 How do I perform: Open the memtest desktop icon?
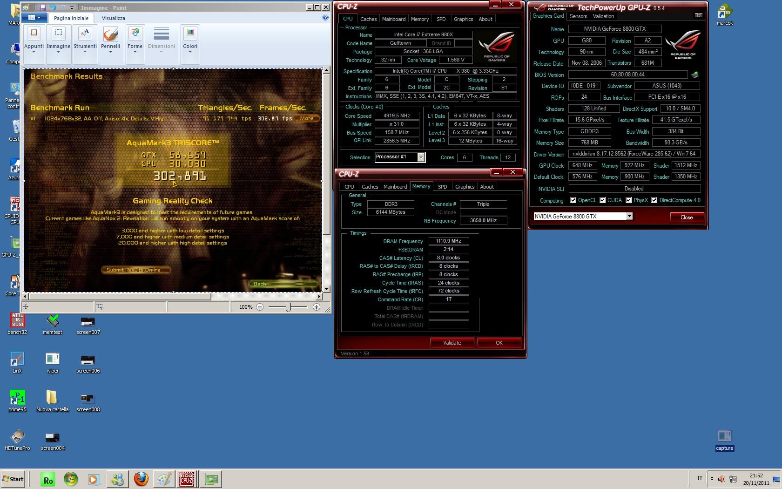53,324
